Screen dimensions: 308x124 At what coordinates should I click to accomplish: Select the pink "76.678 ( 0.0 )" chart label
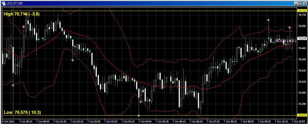(285, 41)
